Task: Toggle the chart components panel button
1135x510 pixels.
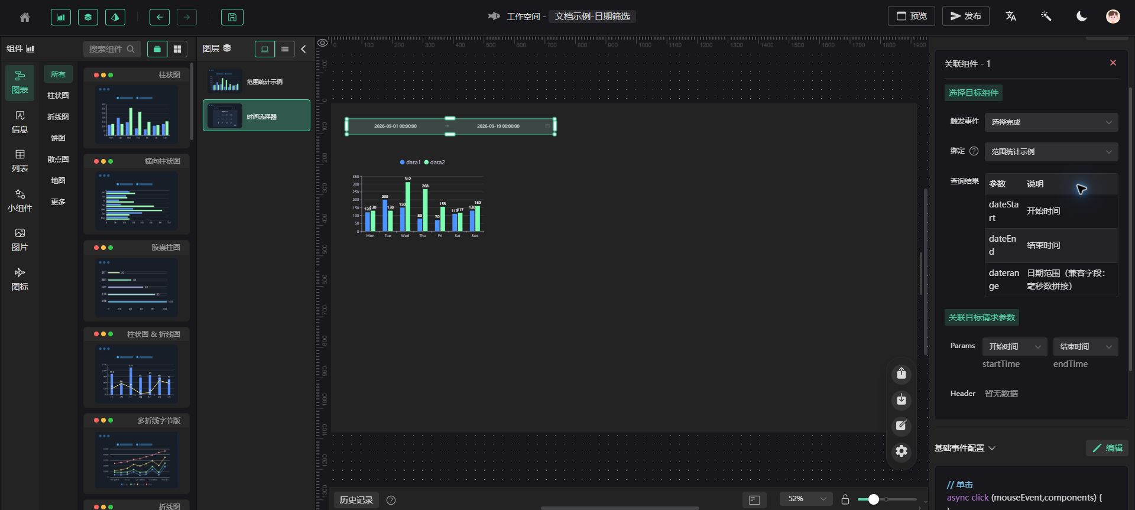Action: pos(61,17)
